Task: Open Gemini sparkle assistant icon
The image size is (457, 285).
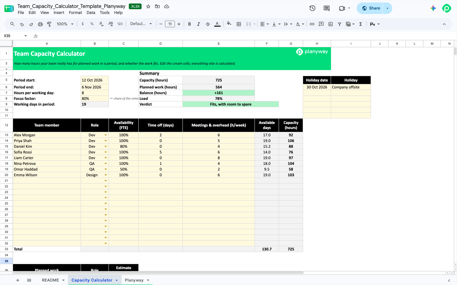Action: point(433,8)
